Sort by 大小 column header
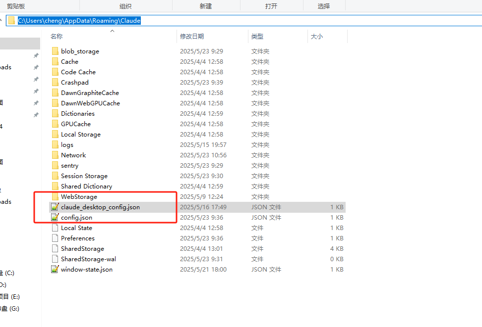482x327 pixels. [316, 37]
